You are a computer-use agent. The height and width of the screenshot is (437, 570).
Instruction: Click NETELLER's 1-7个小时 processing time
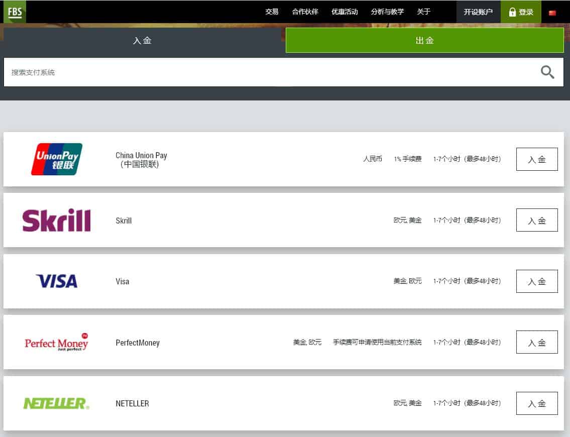click(x=467, y=403)
